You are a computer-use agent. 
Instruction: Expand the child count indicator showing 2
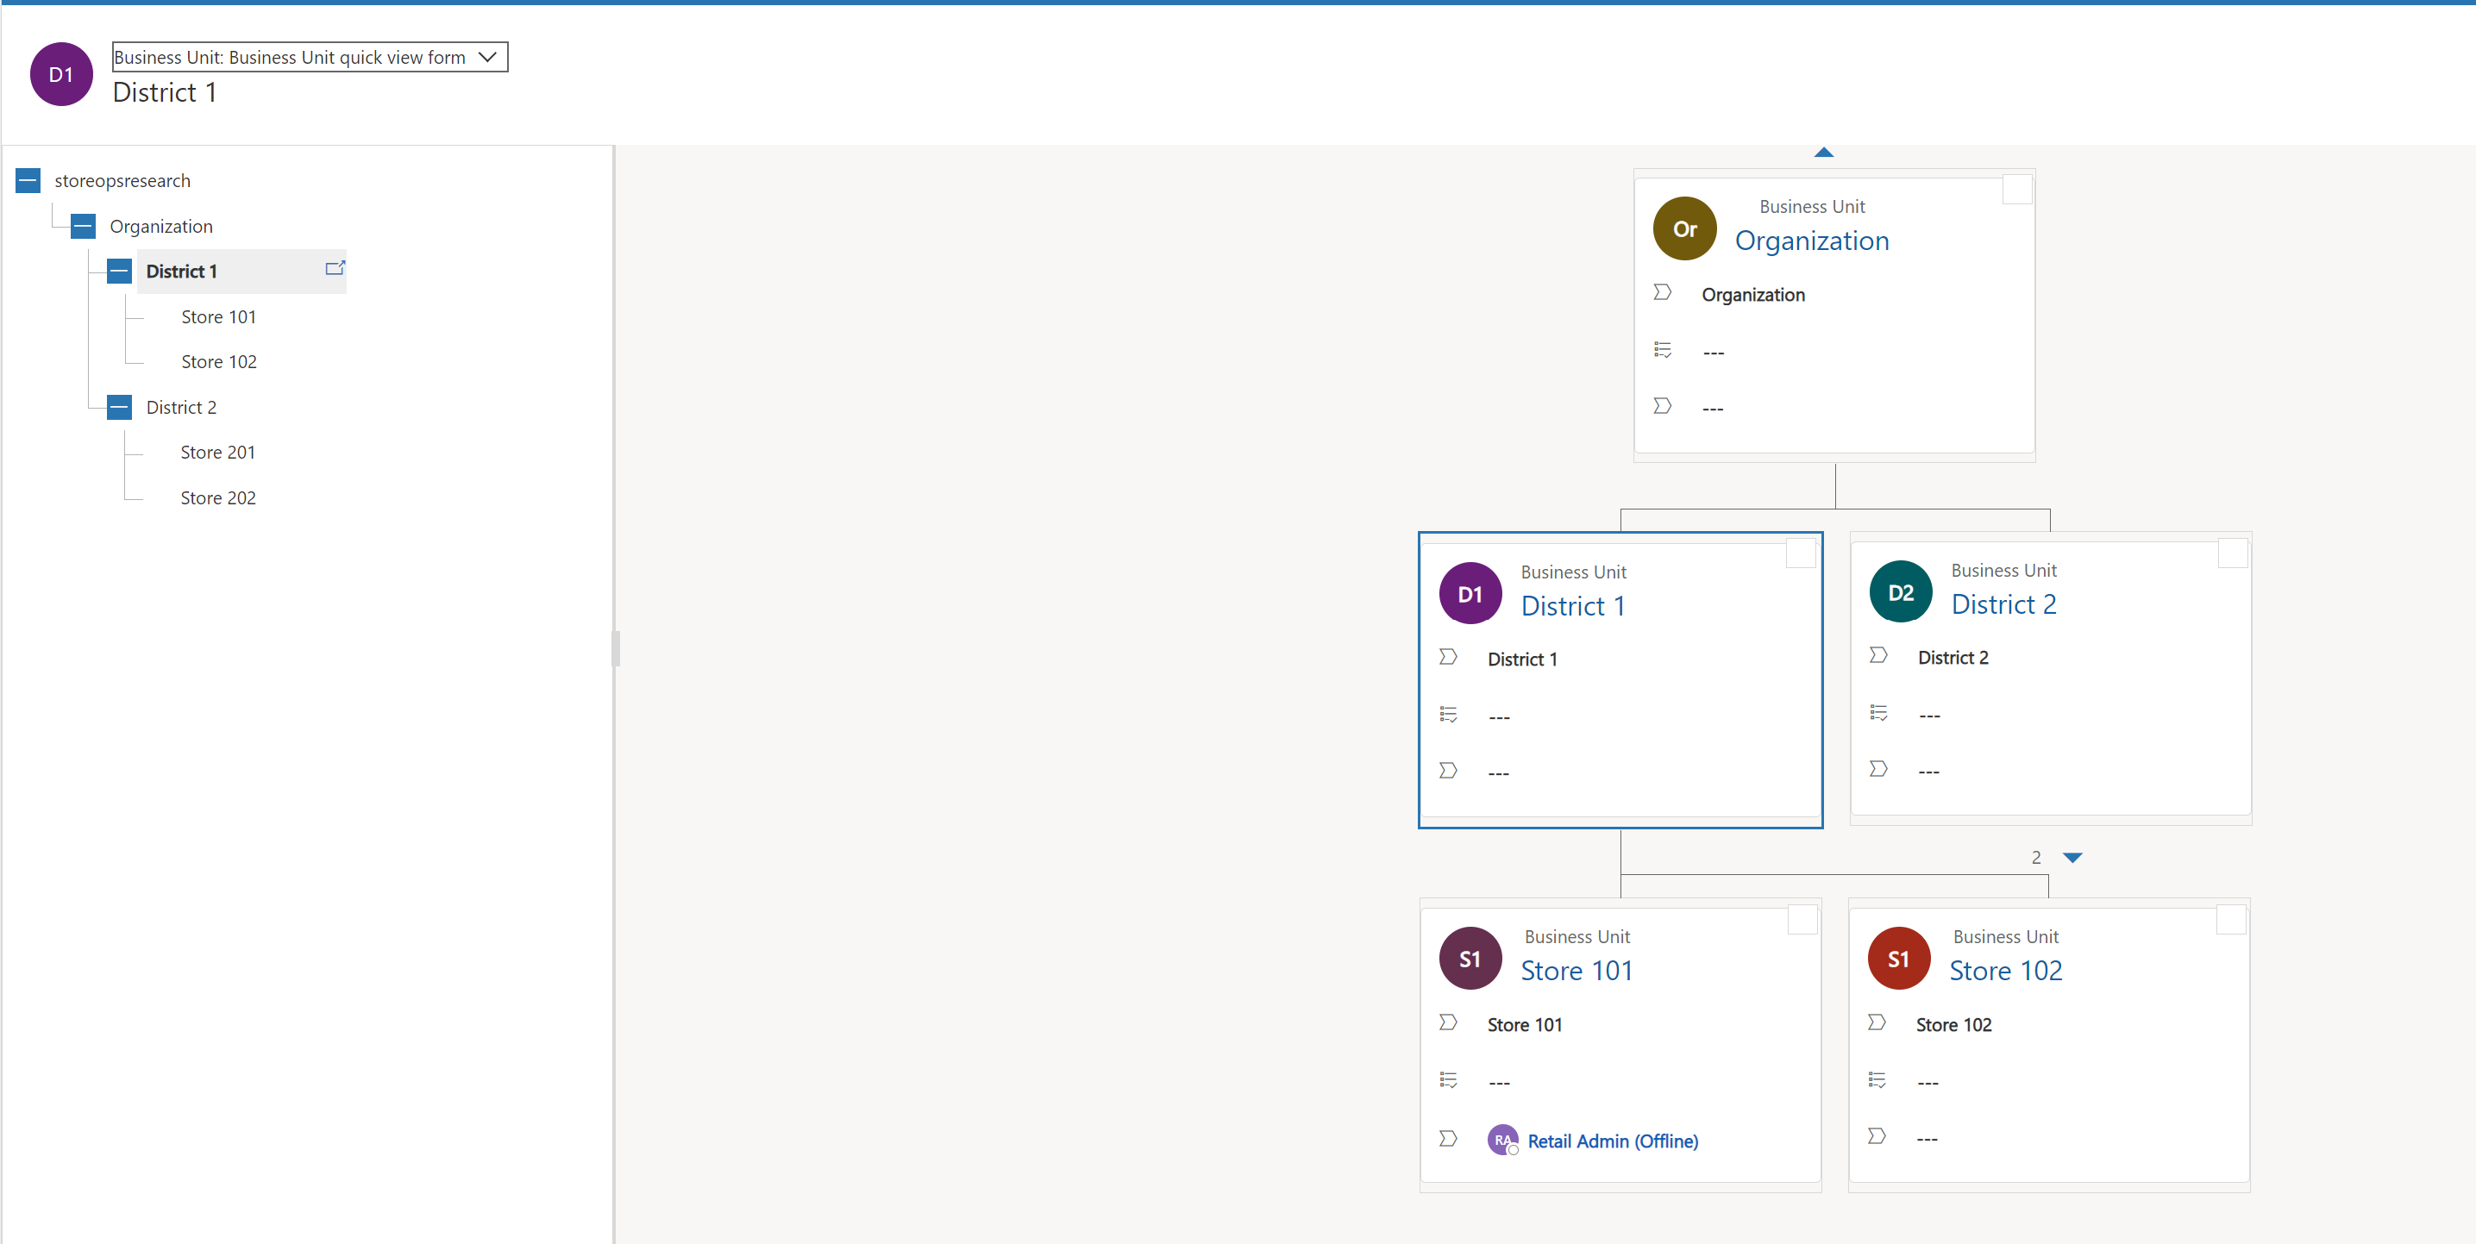[2073, 857]
